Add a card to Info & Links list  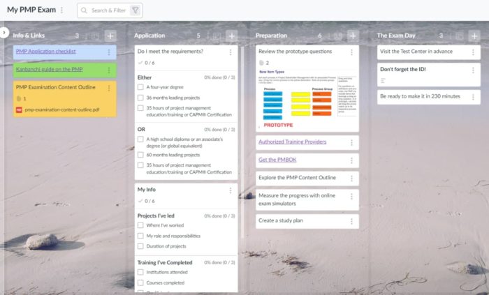(110, 35)
